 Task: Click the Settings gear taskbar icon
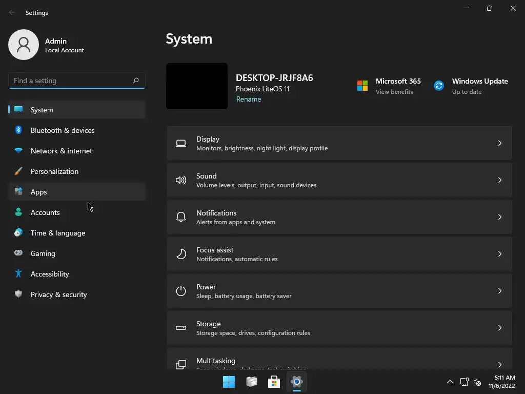click(x=297, y=382)
